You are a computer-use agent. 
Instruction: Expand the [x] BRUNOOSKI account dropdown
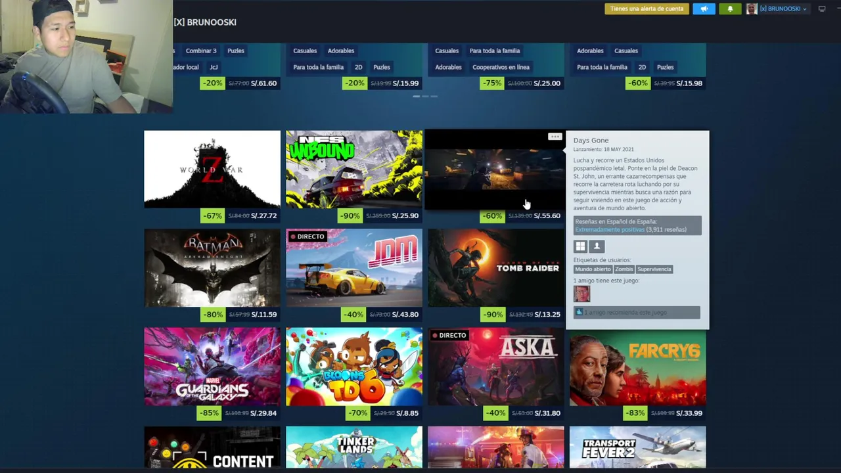[783, 9]
